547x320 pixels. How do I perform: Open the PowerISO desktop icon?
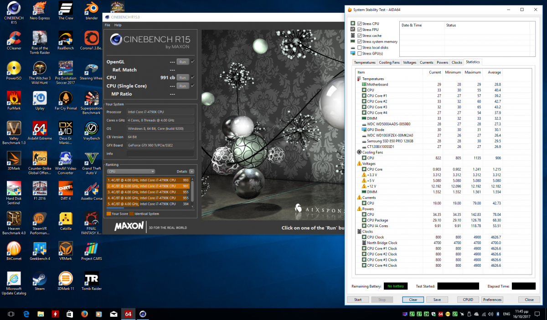(x=14, y=71)
